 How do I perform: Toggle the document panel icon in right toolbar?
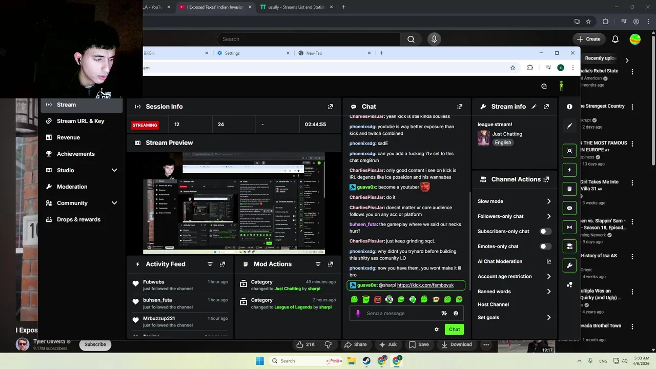pos(569,189)
